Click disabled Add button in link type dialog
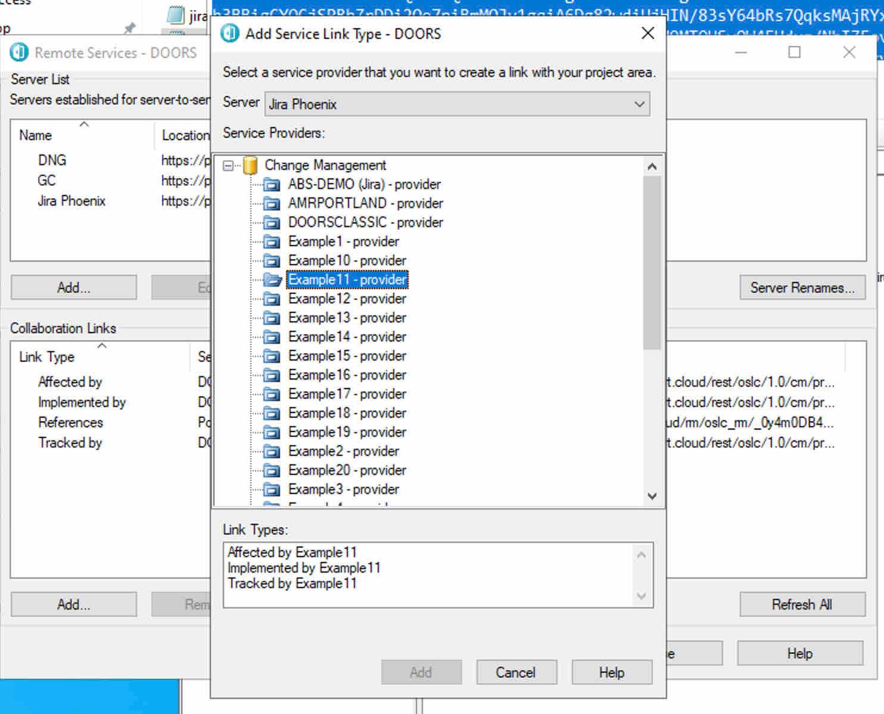This screenshot has width=884, height=714. click(421, 672)
